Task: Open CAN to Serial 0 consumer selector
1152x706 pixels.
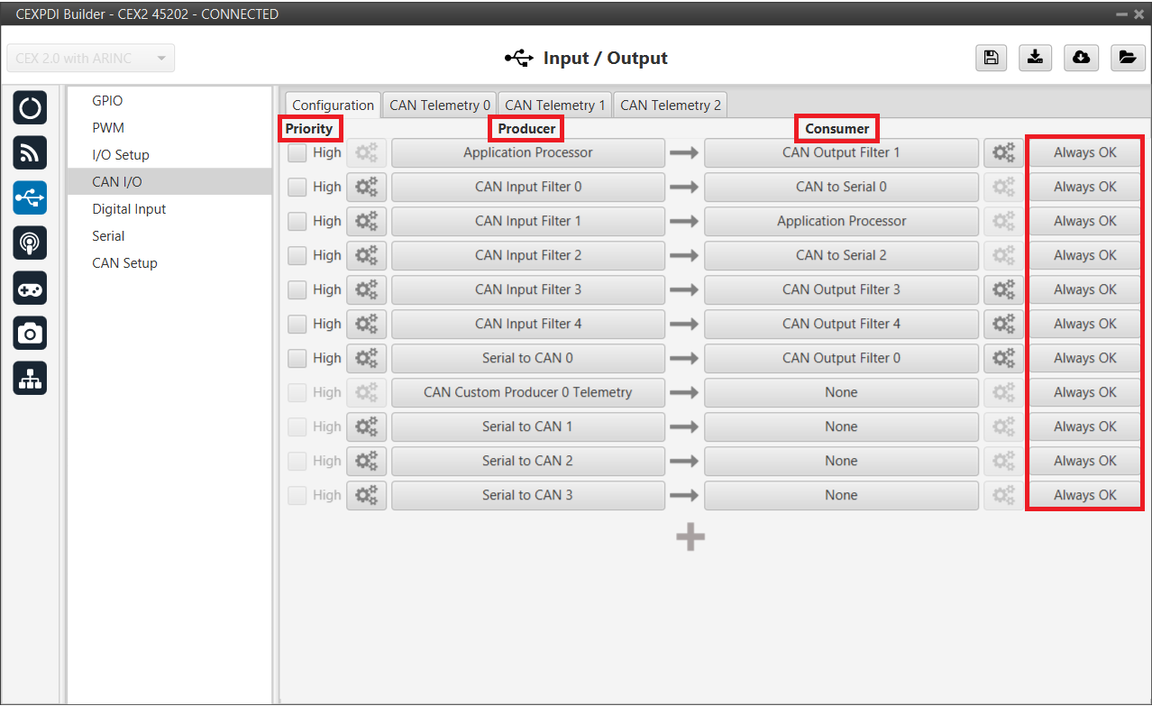Action: 840,188
